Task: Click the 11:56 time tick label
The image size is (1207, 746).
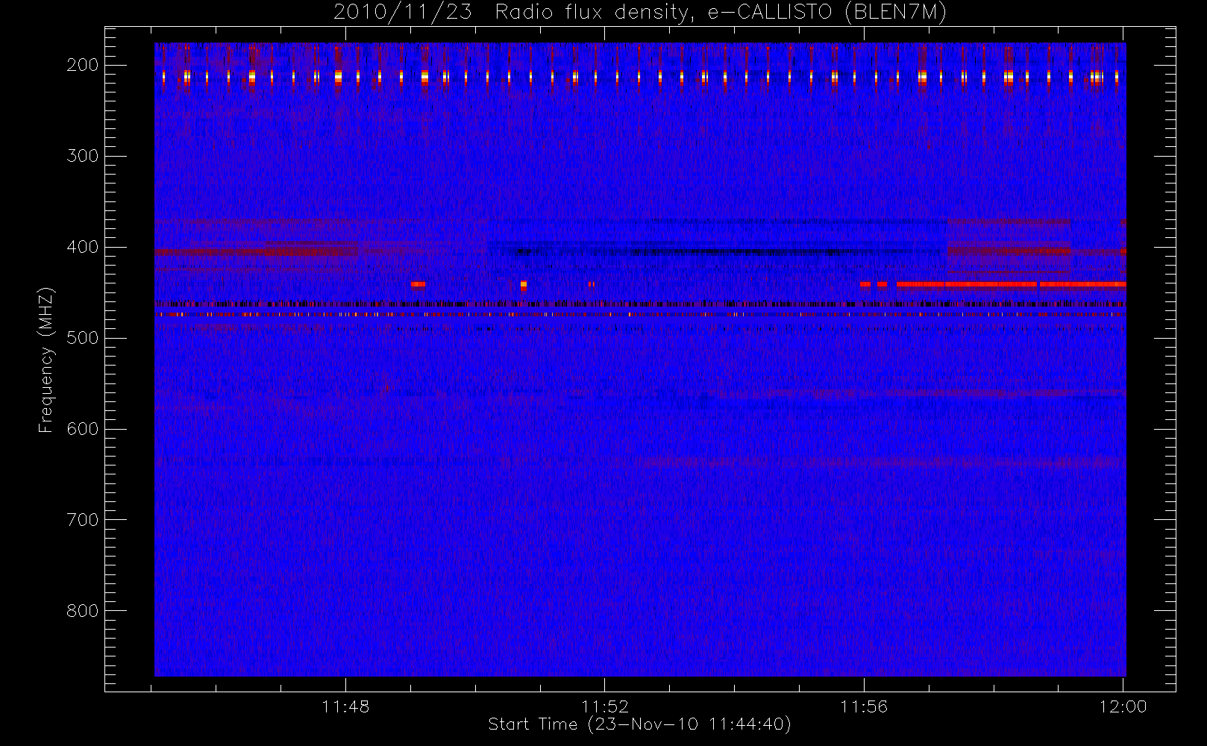Action: click(x=864, y=706)
